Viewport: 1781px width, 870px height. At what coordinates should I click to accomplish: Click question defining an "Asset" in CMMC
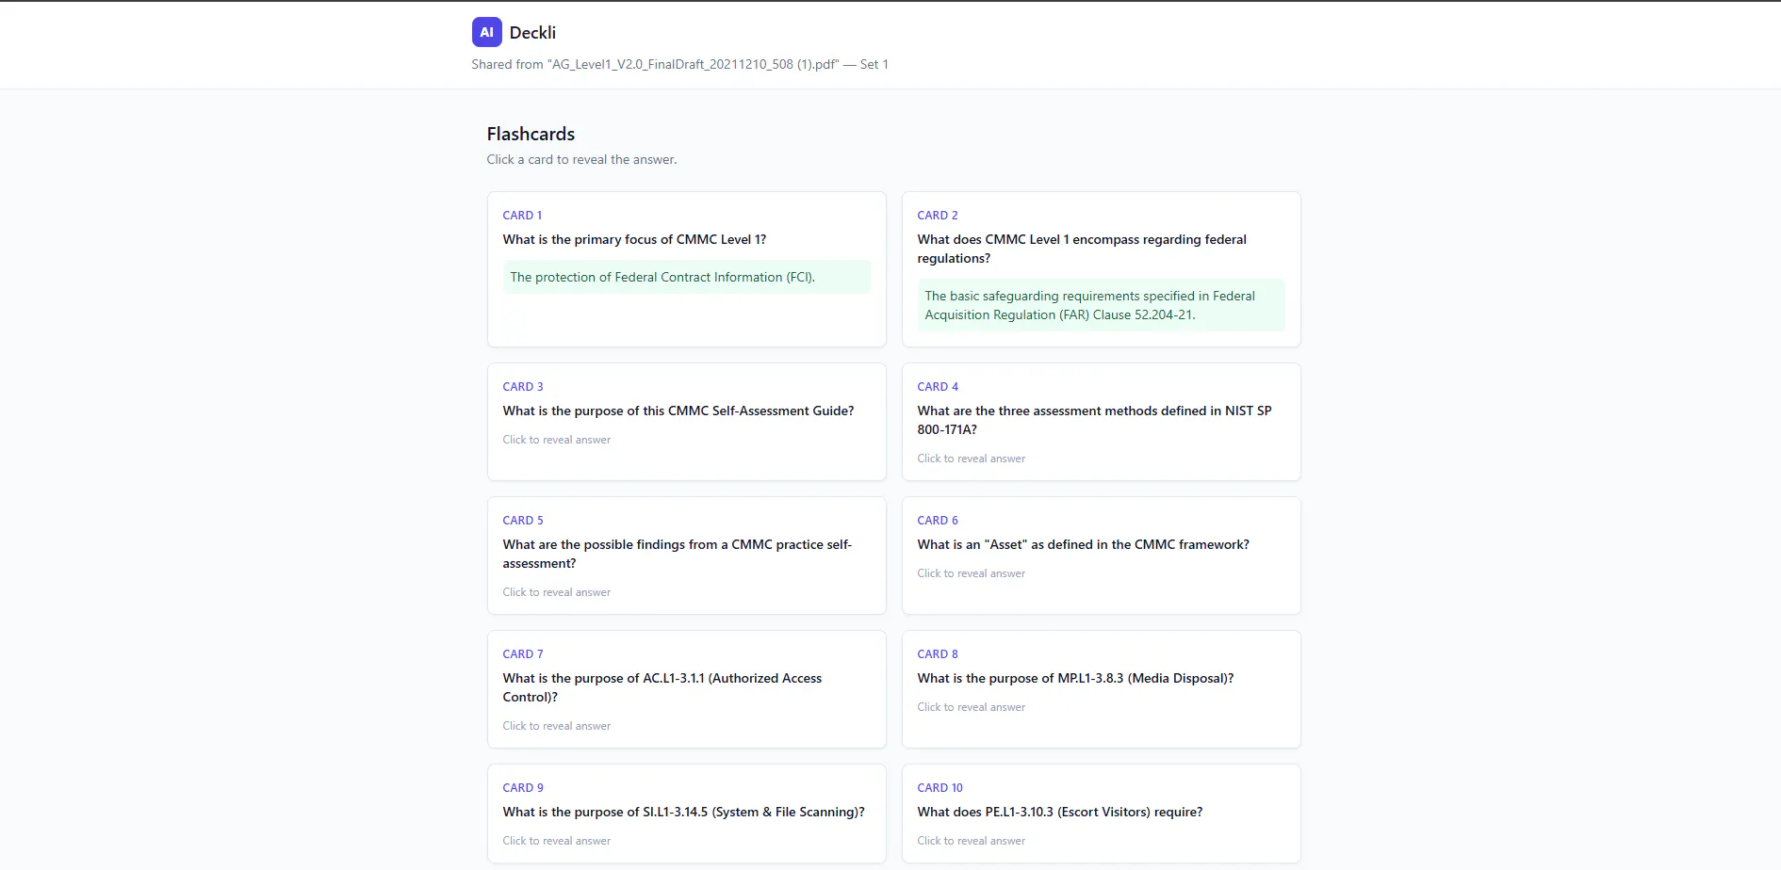click(x=1084, y=545)
